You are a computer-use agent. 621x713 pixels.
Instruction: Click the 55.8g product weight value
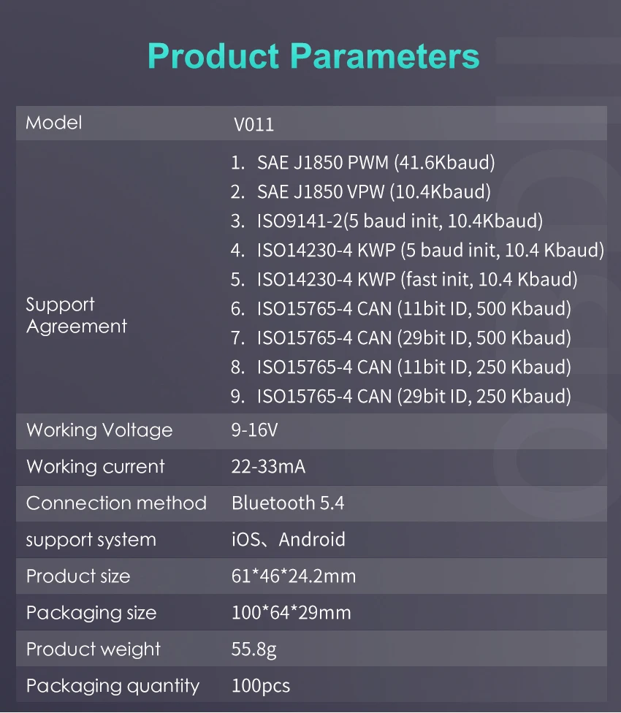click(x=254, y=649)
